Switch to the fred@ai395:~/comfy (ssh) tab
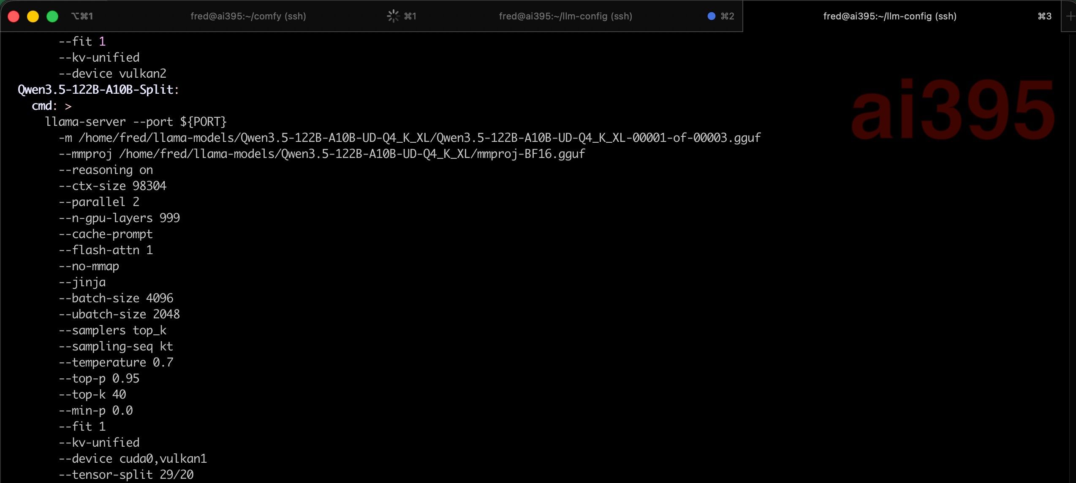Viewport: 1076px width, 483px height. 248,16
